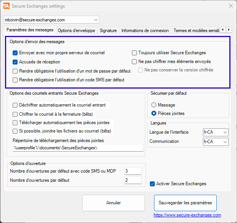
Task: Click Sauvegarder les paramètres button
Action: (x=185, y=203)
